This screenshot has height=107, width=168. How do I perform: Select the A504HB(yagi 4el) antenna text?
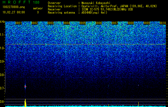coord(94,13)
